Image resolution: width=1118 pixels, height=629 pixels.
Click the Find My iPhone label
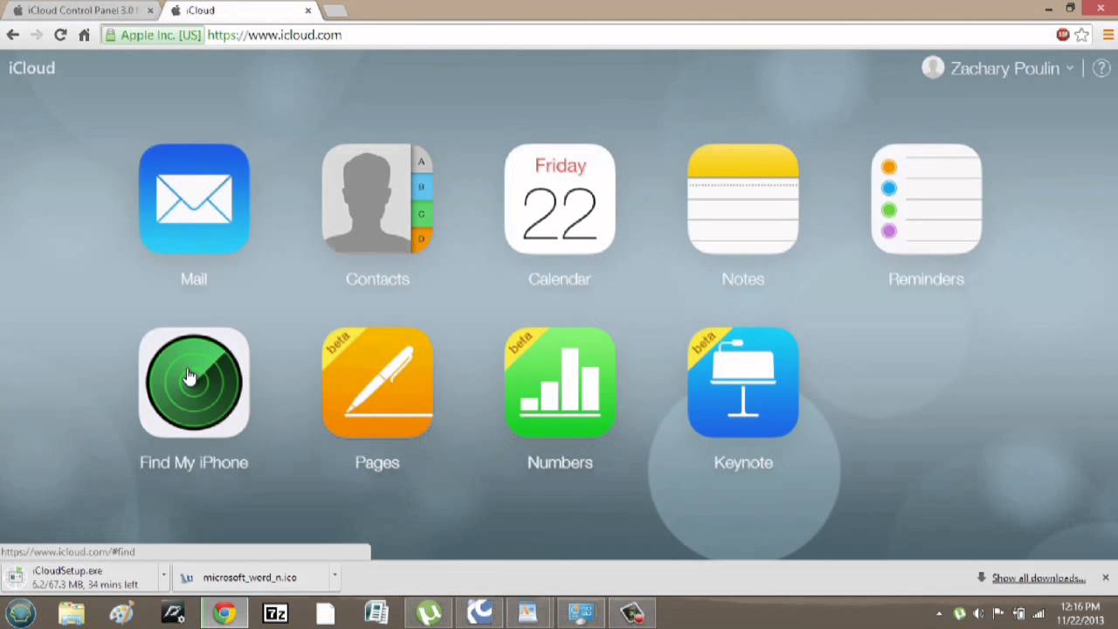click(194, 462)
